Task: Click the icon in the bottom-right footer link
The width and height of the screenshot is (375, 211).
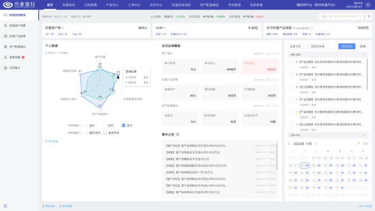Action: pos(360,206)
